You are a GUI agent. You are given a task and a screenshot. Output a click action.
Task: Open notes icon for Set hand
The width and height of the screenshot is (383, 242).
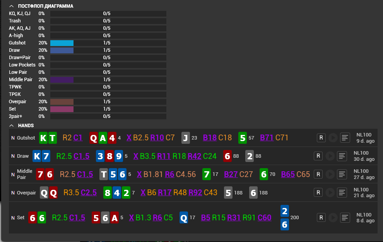[x=345, y=217]
